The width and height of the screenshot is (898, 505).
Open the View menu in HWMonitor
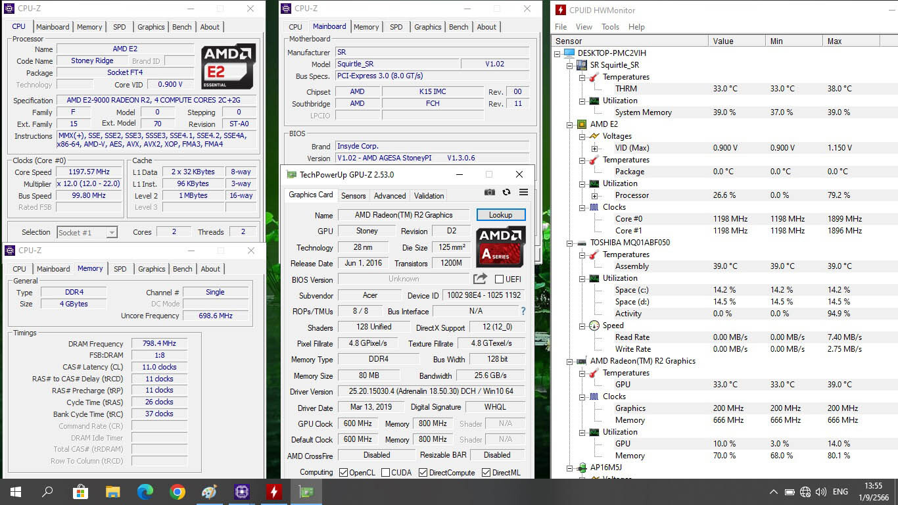[584, 27]
